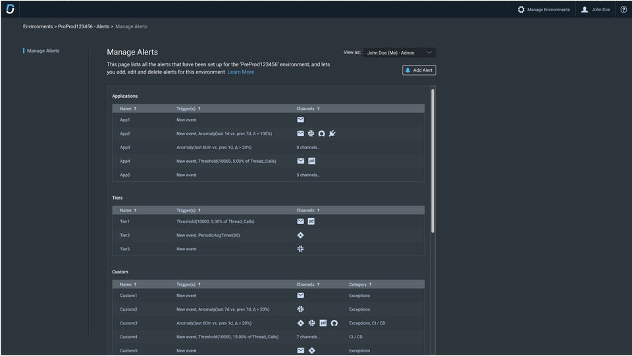
Task: Click the Slack icon in Tier3 row
Action: (300, 249)
